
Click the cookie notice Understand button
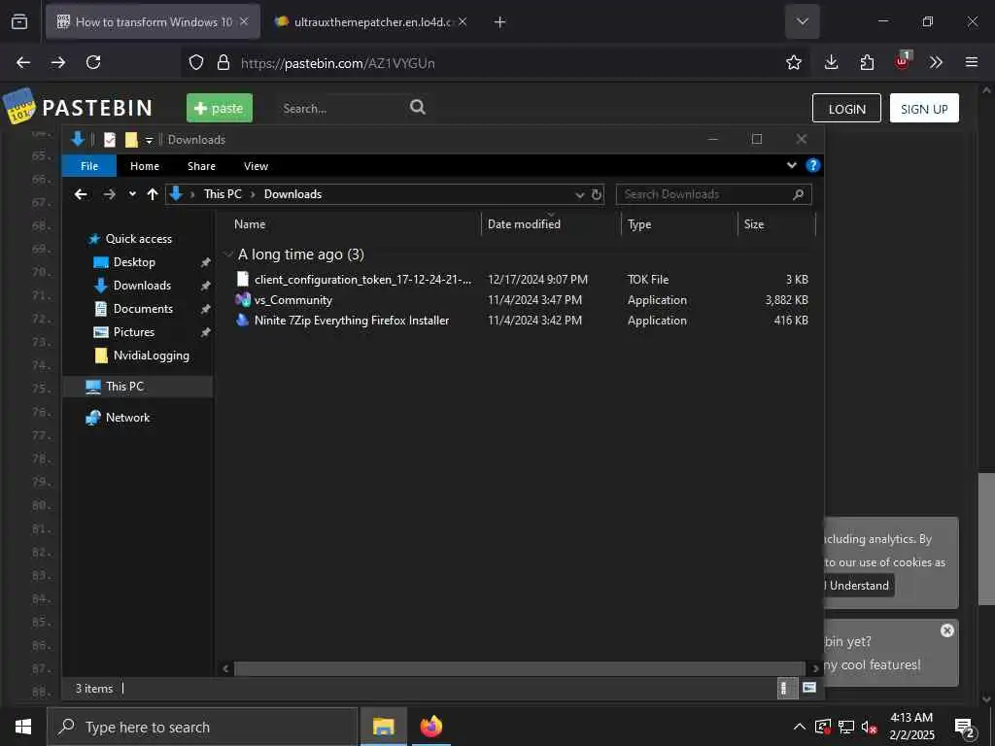[x=859, y=586]
